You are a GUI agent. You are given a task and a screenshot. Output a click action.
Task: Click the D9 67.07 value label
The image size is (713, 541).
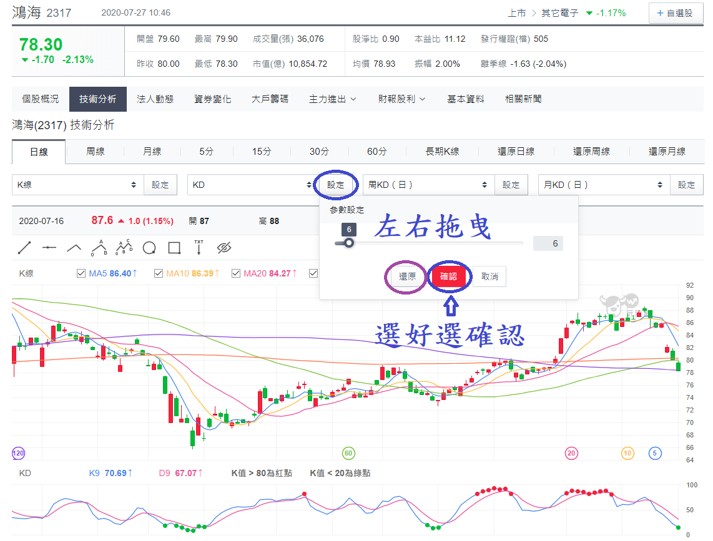point(180,473)
